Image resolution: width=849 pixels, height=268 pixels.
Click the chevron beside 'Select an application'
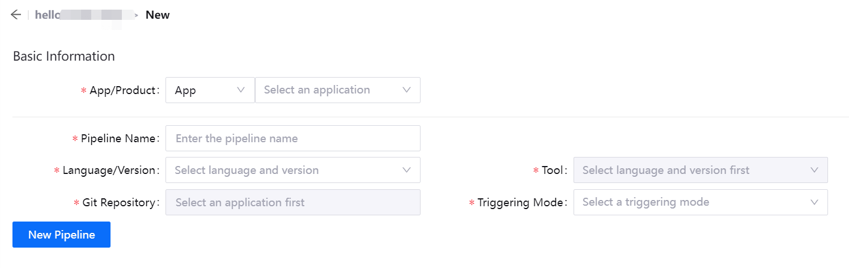[x=406, y=90]
